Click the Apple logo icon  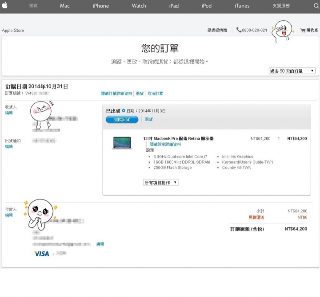tap(5, 5)
